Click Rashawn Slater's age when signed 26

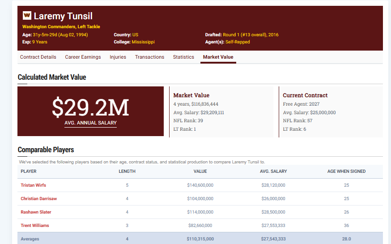(x=346, y=212)
